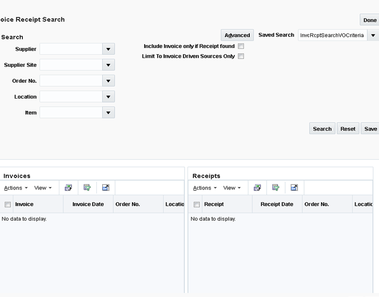The height and width of the screenshot is (297, 379).
Task: Check Limit To Invoice Driven Sources Only
Action: pyautogui.click(x=241, y=56)
